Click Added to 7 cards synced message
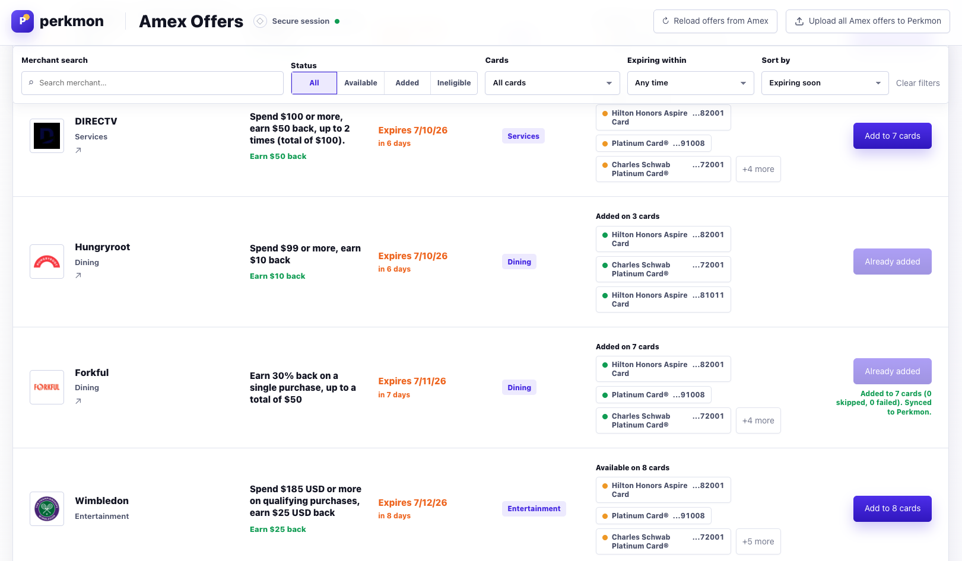This screenshot has height=561, width=962. [x=884, y=403]
